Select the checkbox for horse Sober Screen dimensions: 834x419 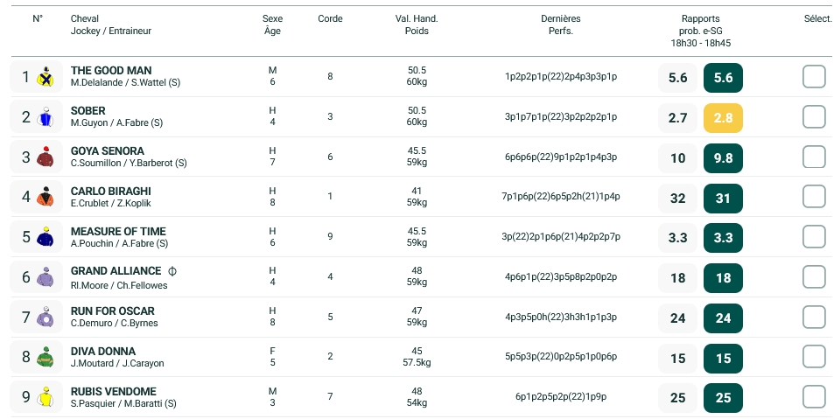pyautogui.click(x=814, y=117)
